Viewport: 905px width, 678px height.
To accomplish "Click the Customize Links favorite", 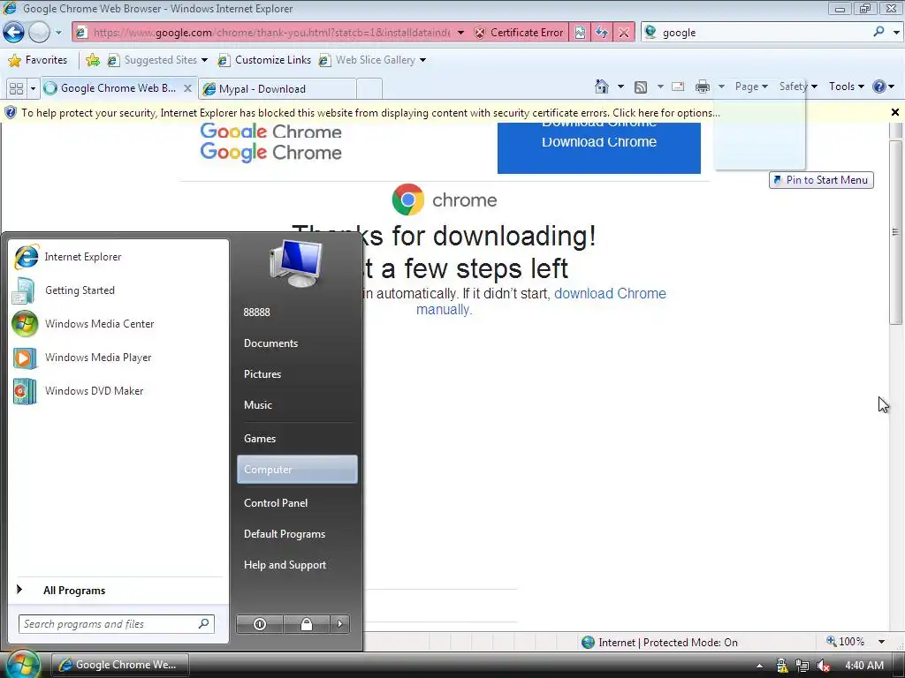I will pyautogui.click(x=264, y=60).
